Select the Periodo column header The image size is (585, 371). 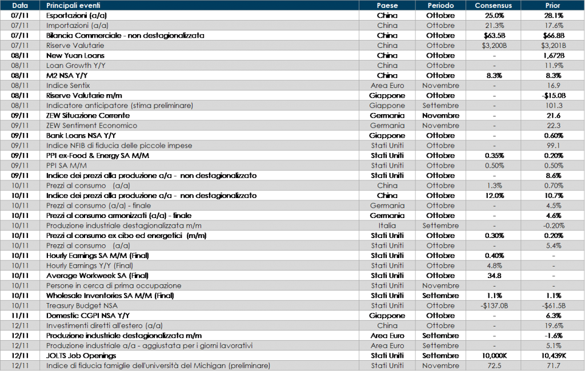pyautogui.click(x=440, y=5)
